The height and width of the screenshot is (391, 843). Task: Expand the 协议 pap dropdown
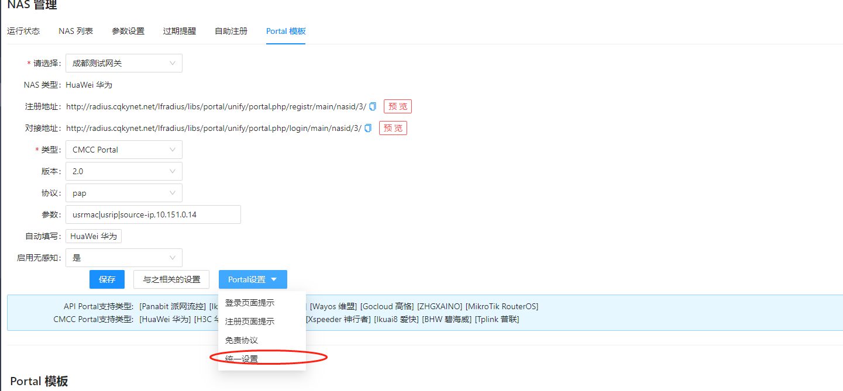point(123,193)
